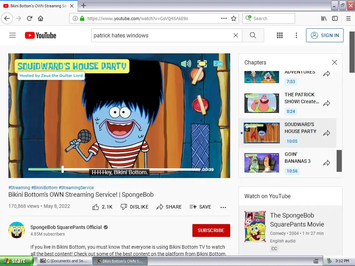Share the GOIN' BANANAS 3 chapter
The height and width of the screenshot is (266, 355).
coord(327,163)
